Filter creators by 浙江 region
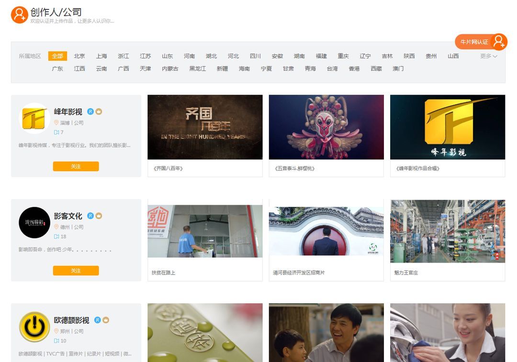517x362 pixels. click(x=124, y=56)
